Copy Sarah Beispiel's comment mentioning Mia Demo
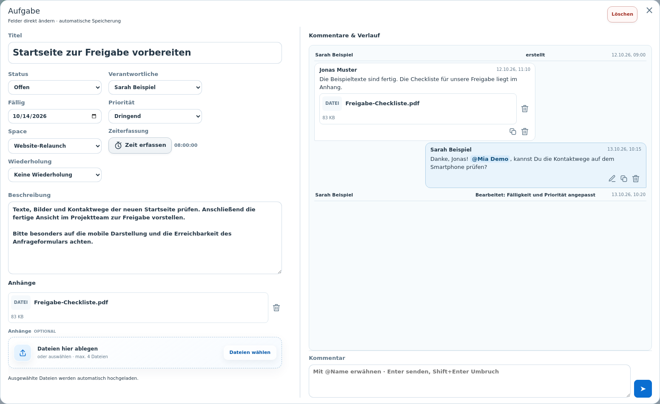The image size is (660, 404). [624, 179]
